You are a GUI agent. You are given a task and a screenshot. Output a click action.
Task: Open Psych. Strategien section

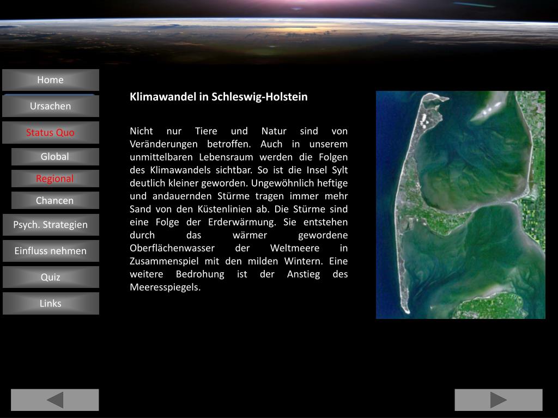(x=51, y=225)
